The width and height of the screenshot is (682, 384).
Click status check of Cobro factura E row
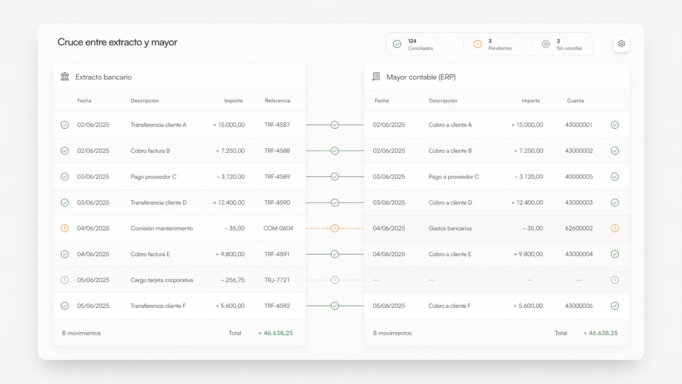[64, 254]
